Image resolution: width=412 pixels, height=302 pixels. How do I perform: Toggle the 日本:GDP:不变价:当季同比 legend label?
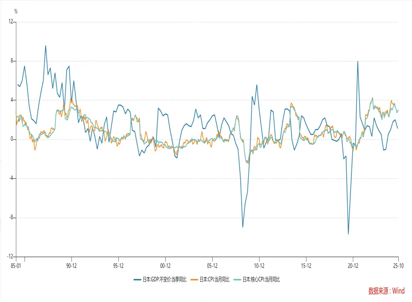tap(165, 279)
